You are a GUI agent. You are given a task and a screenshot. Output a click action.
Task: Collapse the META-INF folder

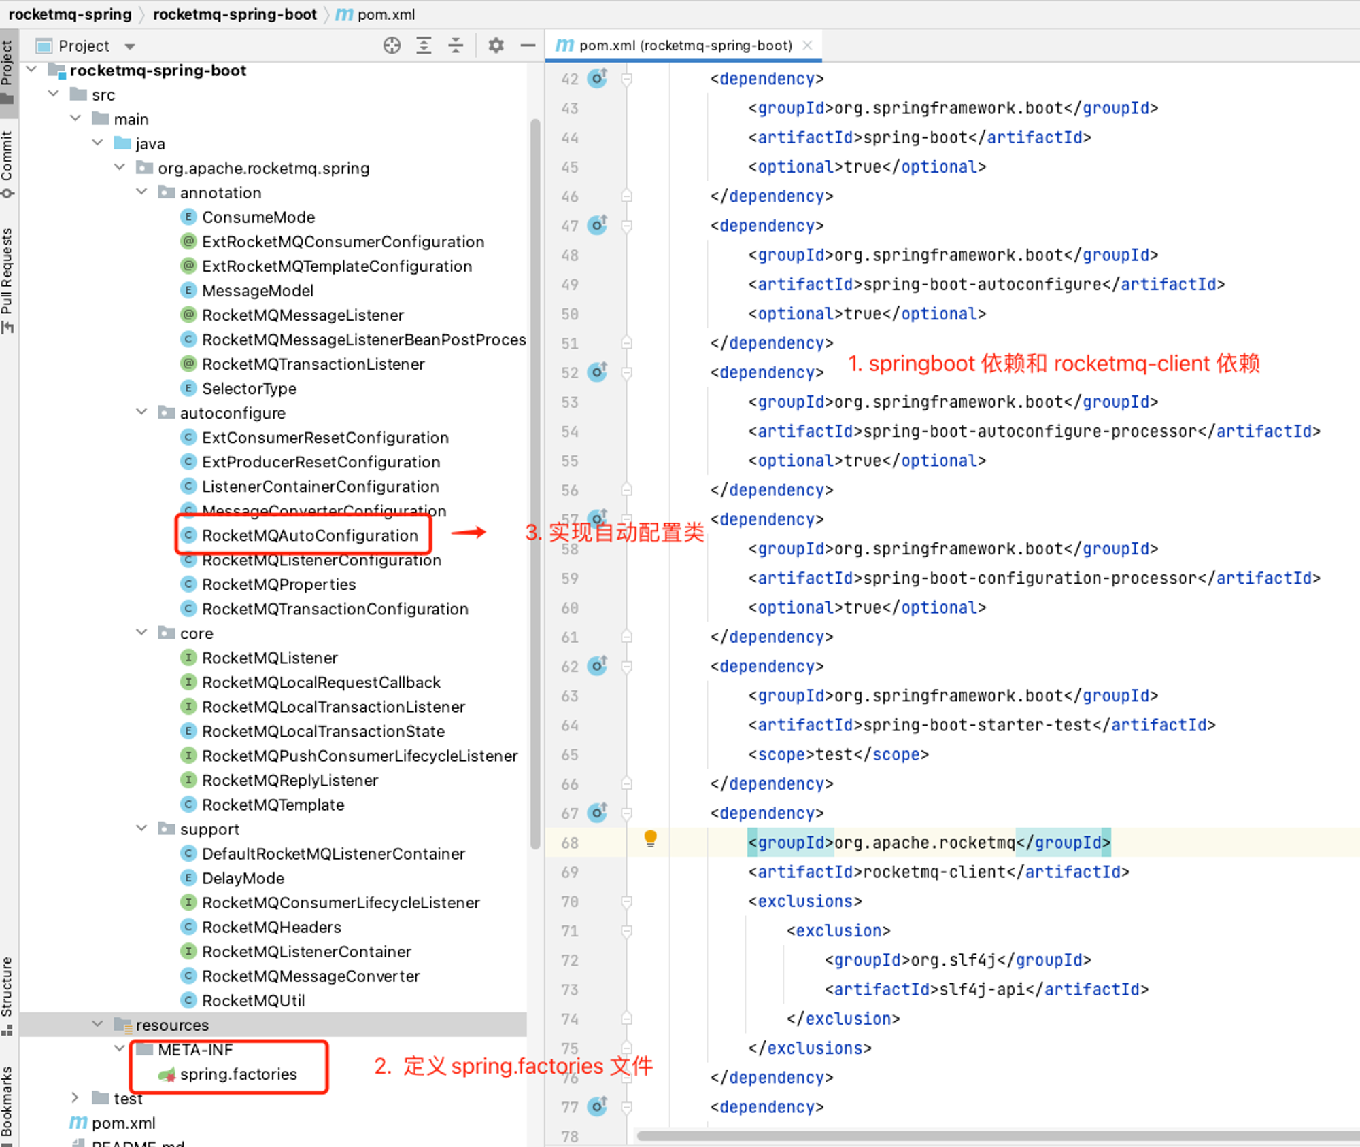(x=120, y=1048)
